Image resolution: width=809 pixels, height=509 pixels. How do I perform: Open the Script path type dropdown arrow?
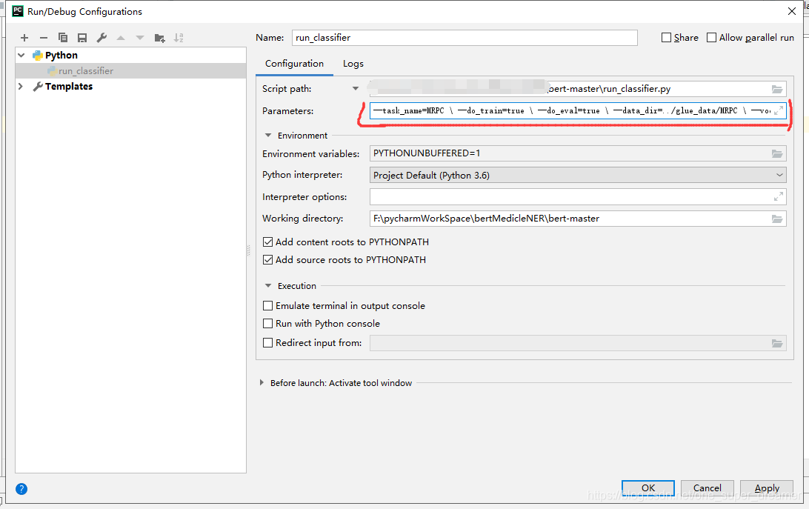tap(356, 89)
